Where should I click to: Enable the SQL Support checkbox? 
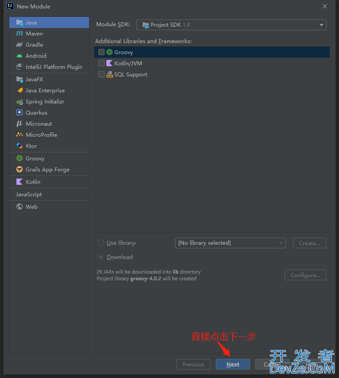pos(101,74)
